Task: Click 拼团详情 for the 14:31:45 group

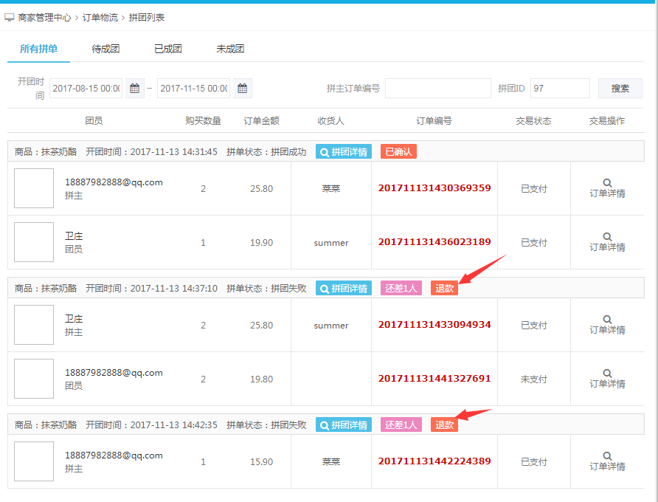Action: [344, 152]
